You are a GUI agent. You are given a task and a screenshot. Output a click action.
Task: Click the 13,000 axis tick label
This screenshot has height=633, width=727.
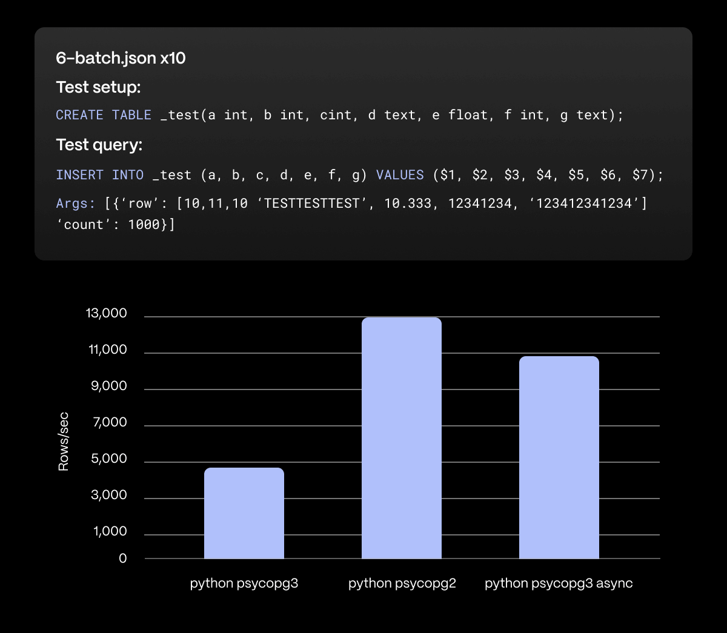107,313
